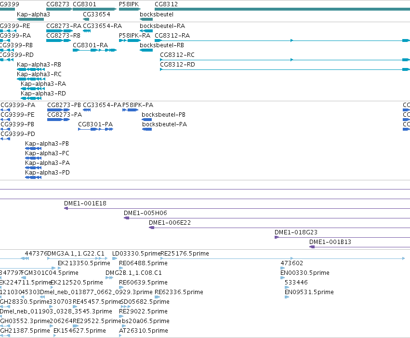Click EST GH21387.5prime label
Screen dimensions: 410x338
pos(25,331)
